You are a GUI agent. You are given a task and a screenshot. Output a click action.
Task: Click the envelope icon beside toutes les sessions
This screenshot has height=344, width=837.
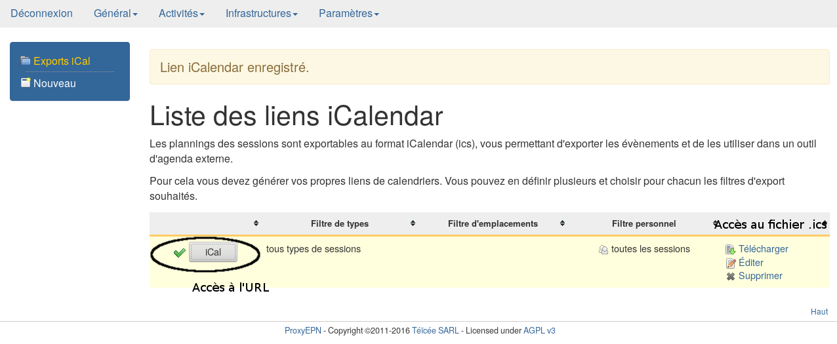click(603, 250)
